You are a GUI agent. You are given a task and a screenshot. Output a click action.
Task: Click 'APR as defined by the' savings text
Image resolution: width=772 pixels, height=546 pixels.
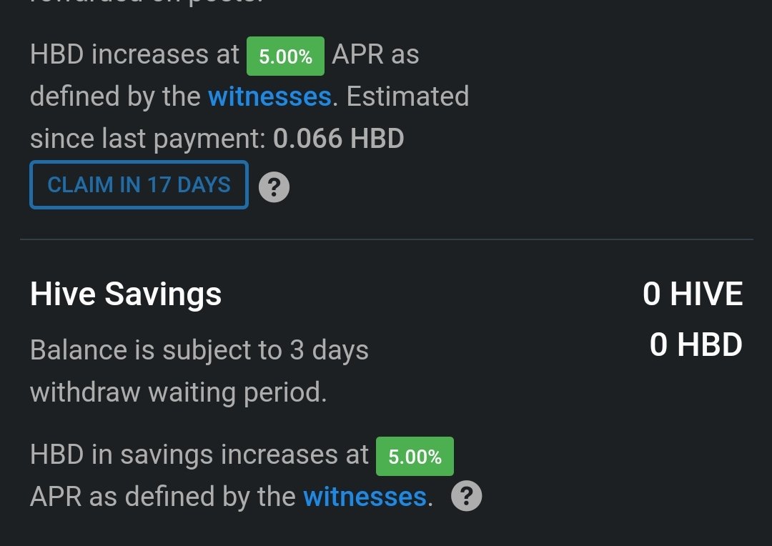163,497
